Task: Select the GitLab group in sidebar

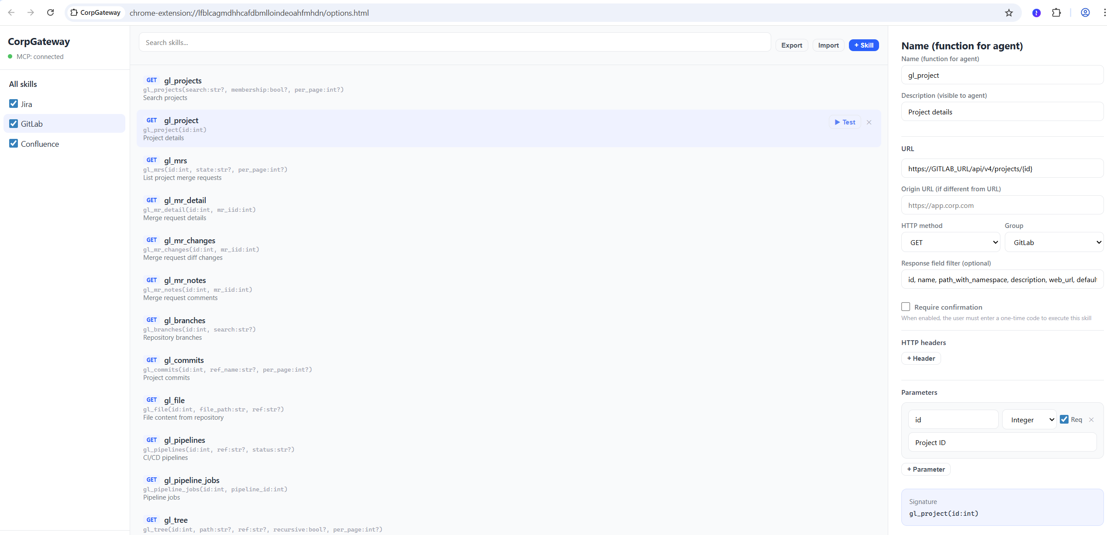Action: coord(64,124)
